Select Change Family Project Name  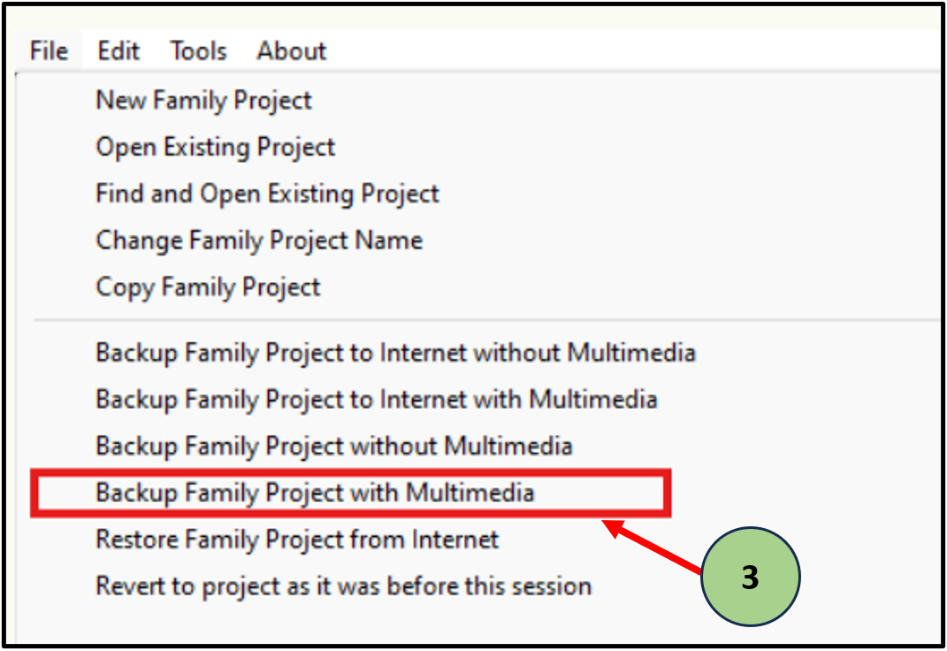point(259,241)
